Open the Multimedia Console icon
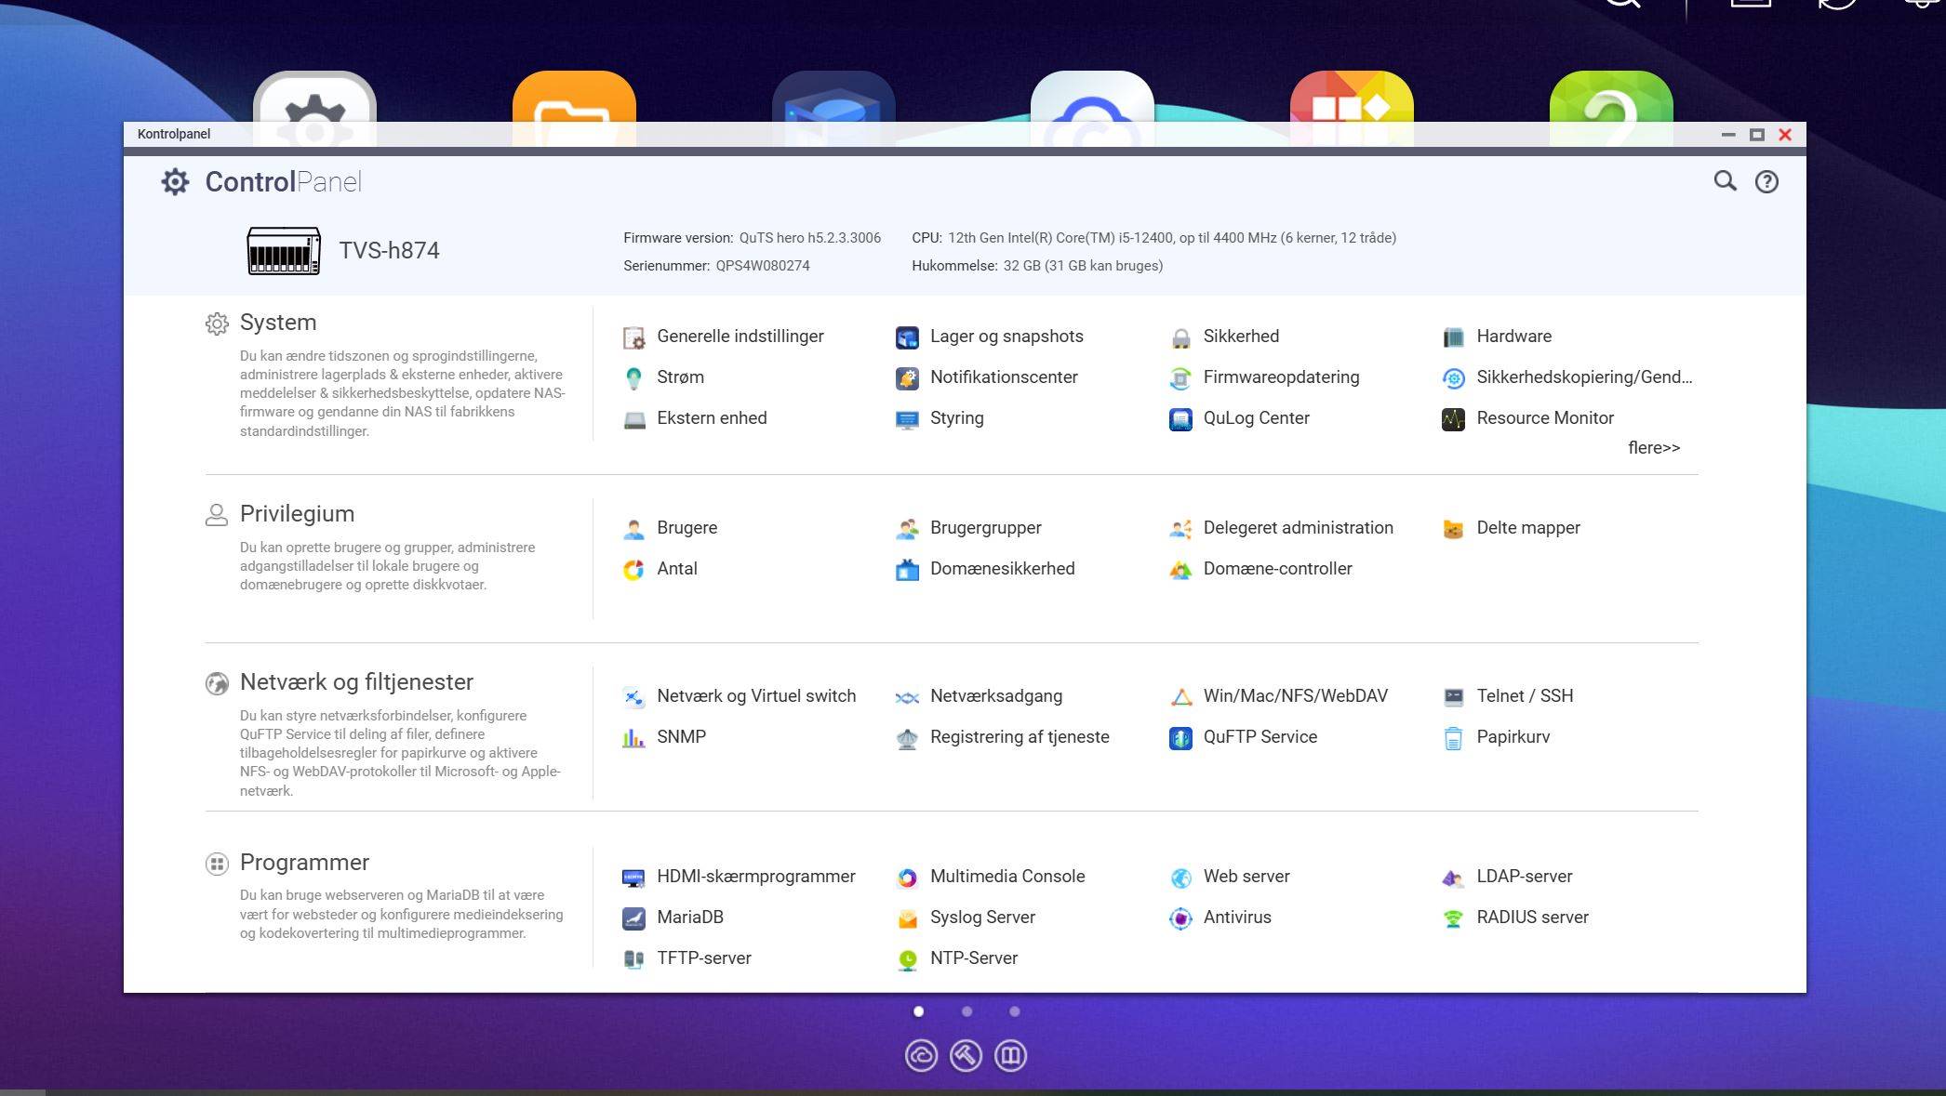The width and height of the screenshot is (1946, 1096). pyautogui.click(x=907, y=878)
